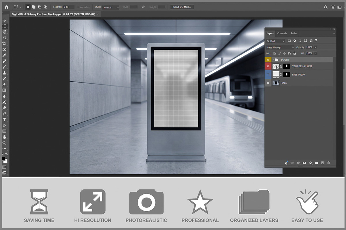Select the Horizontal Type tool

click(x=4, y=120)
